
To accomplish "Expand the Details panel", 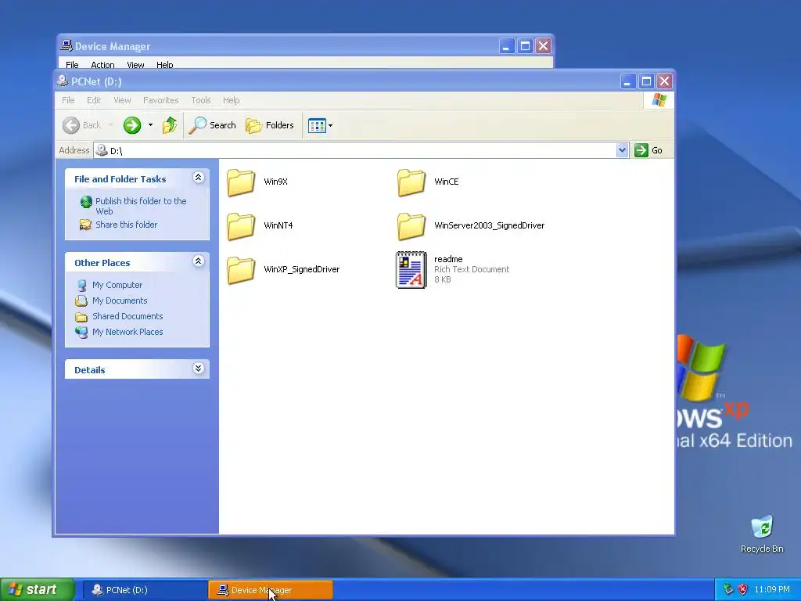I will click(198, 369).
